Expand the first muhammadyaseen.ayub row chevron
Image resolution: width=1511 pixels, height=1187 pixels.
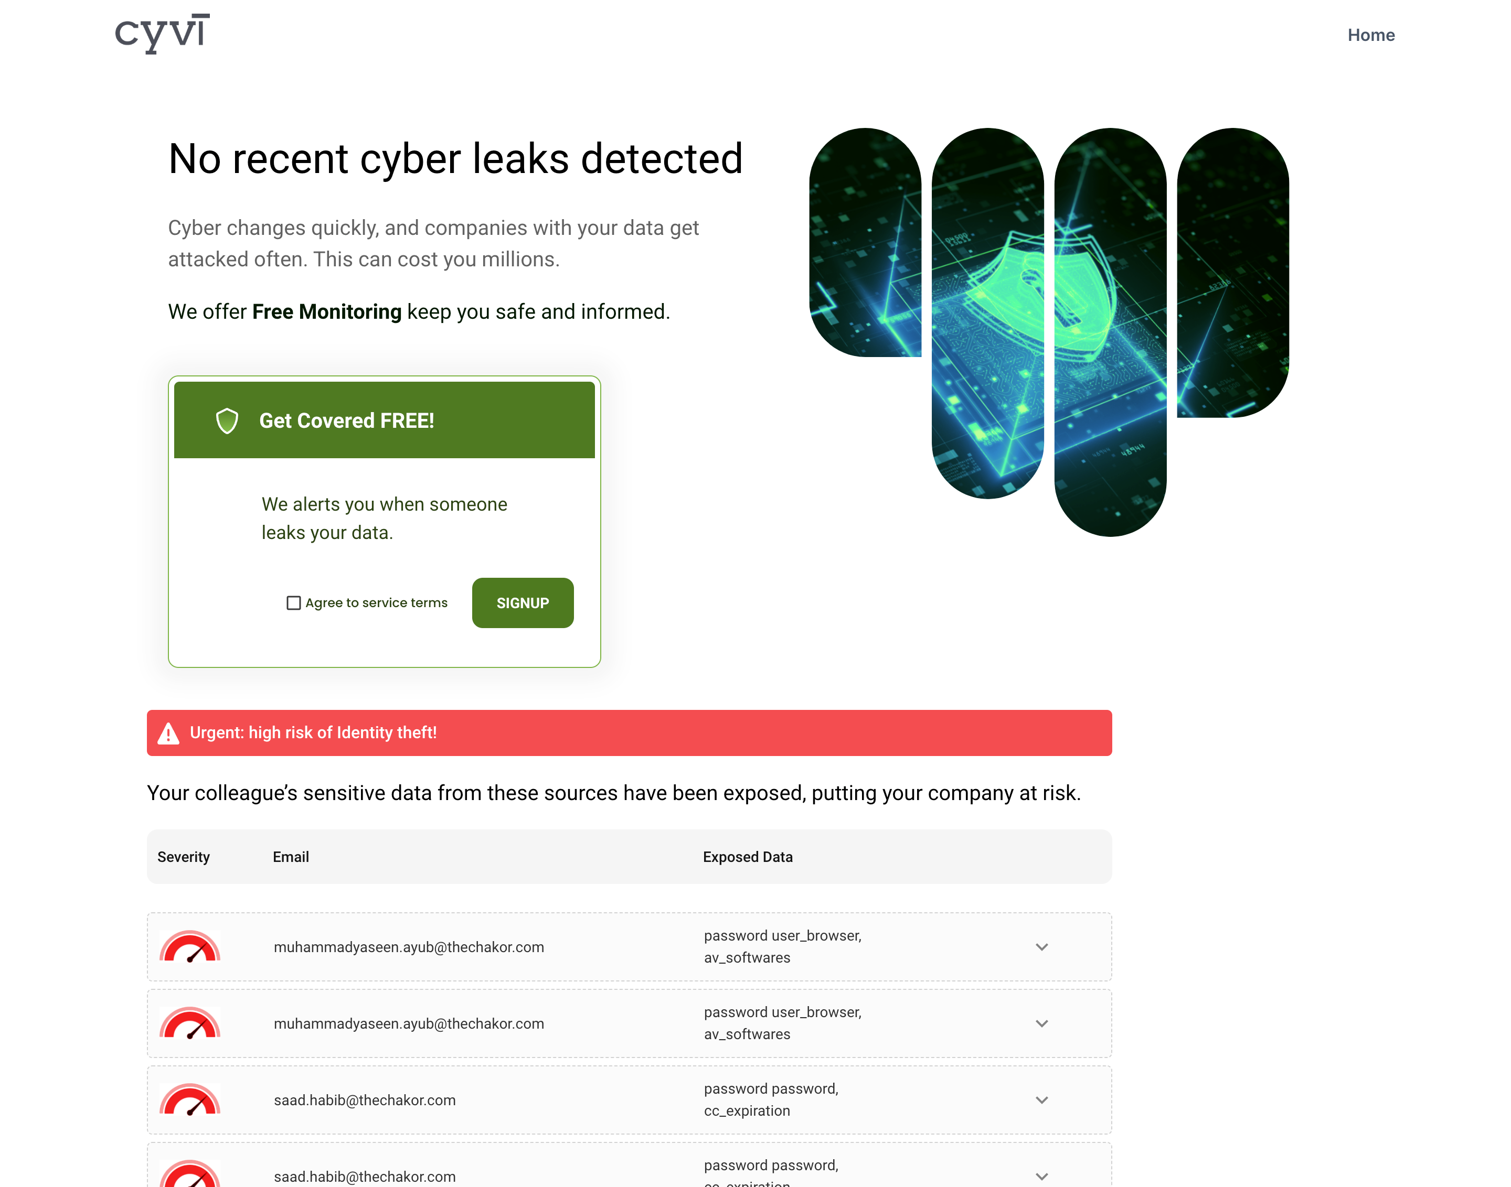[1041, 946]
